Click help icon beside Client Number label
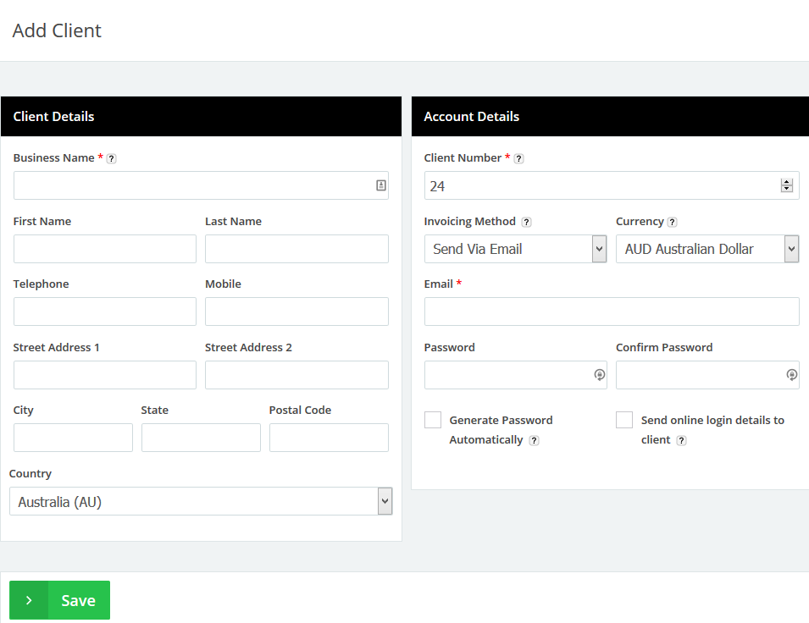This screenshot has width=809, height=623. tap(519, 158)
